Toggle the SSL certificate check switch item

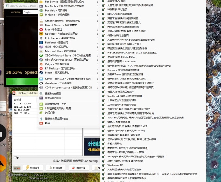(69, 108)
